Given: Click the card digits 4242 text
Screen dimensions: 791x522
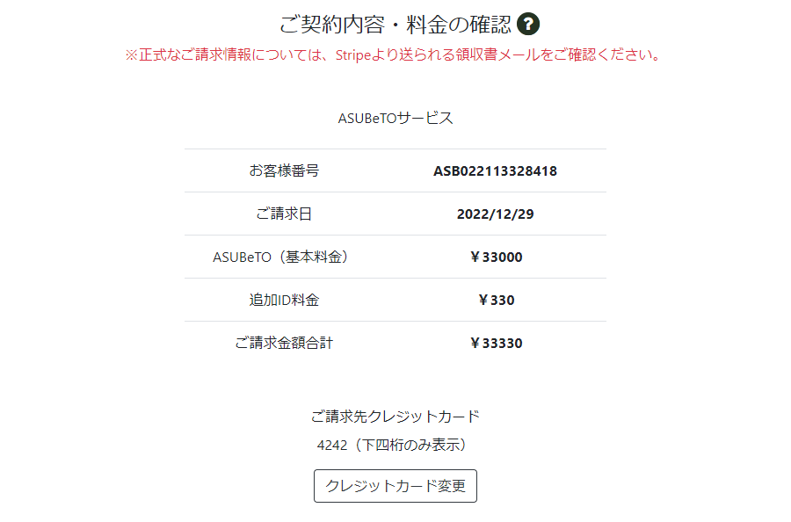Looking at the screenshot, I should click(332, 446).
